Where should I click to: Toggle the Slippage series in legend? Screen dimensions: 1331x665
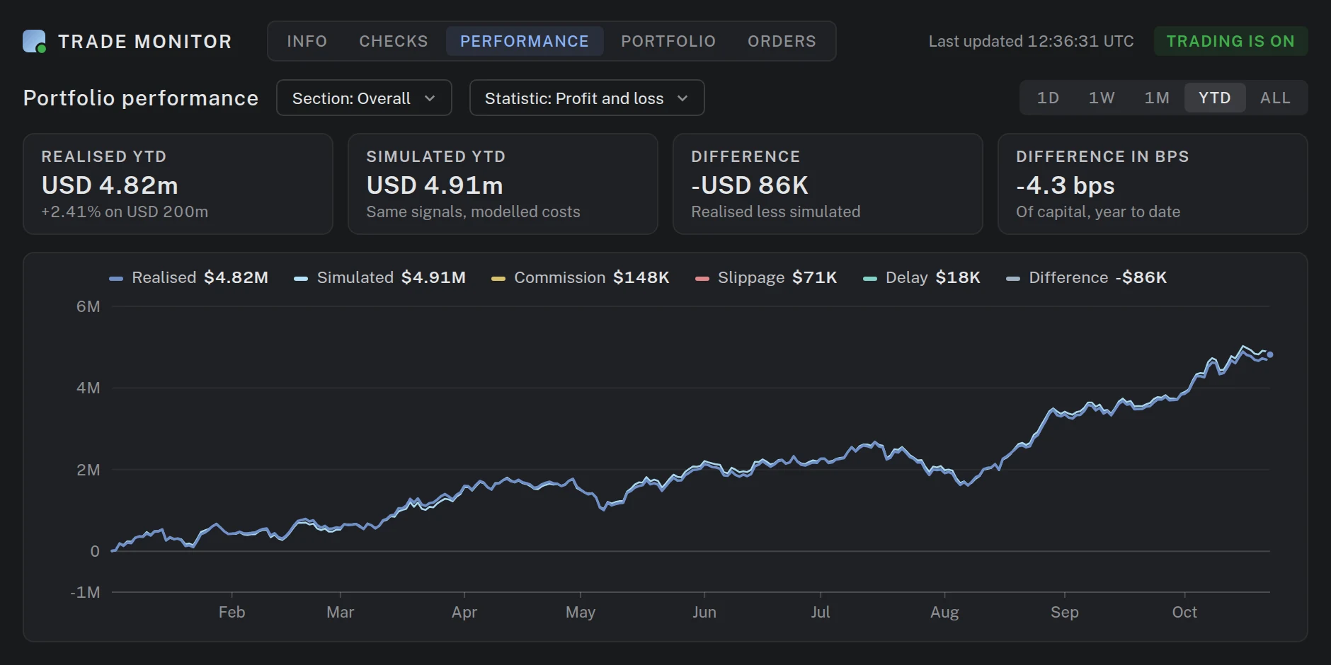766,277
